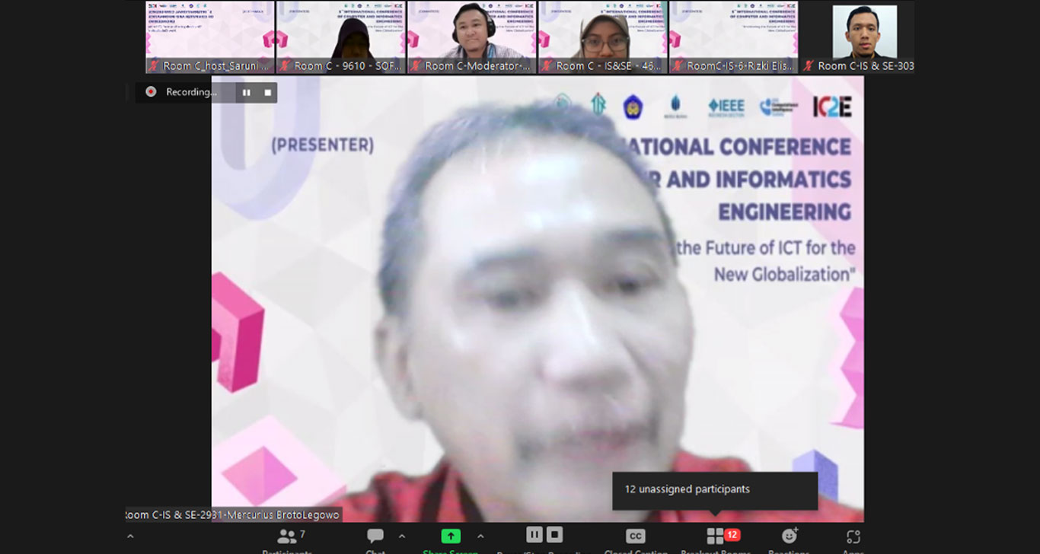Click the Mercurius BrotoLegowo name label

233,515
